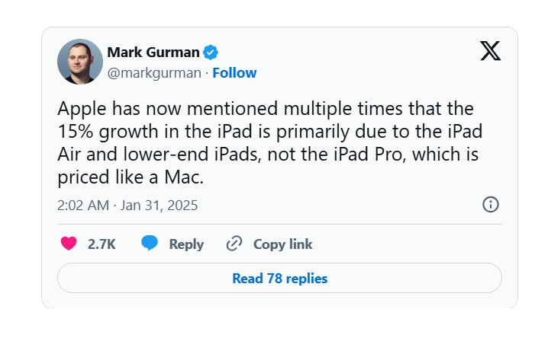
Task: Open the @markgurman handle link
Action: [x=154, y=73]
